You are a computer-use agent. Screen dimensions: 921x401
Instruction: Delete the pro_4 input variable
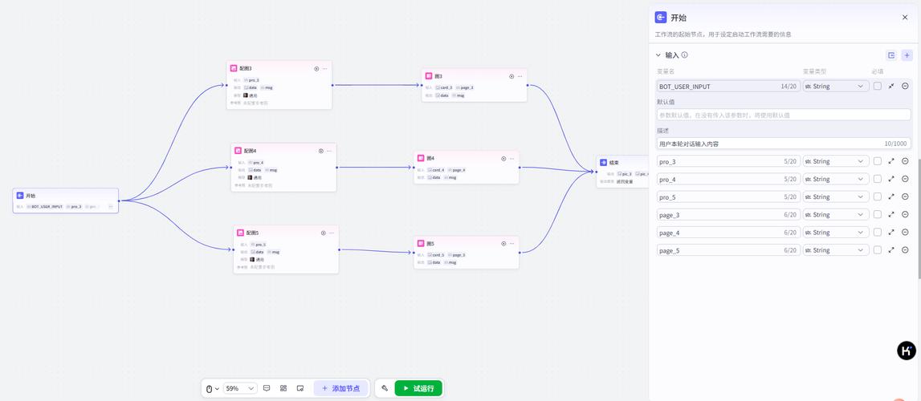point(905,180)
